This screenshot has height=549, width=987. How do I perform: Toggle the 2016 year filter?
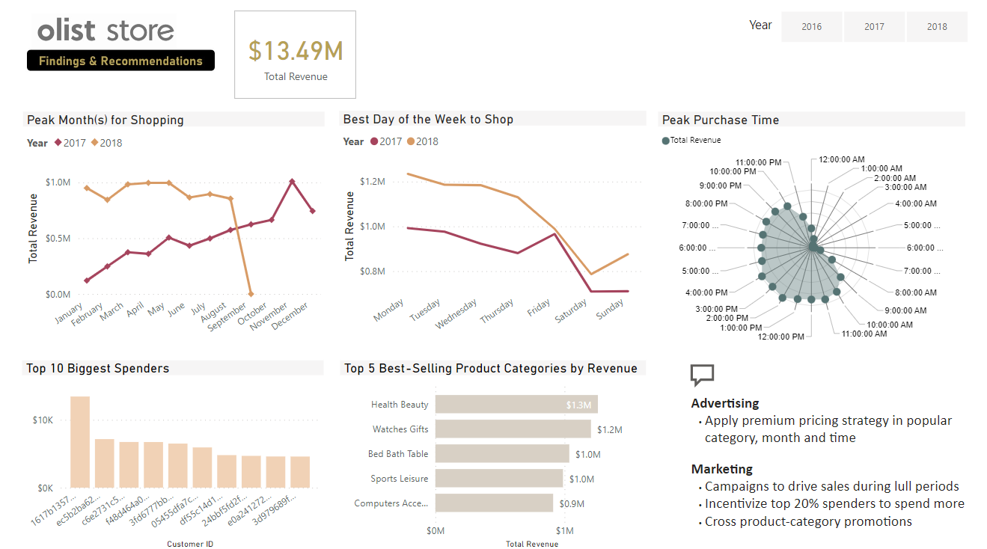[x=811, y=26]
